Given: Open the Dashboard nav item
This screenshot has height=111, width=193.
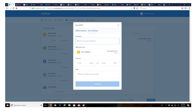Looking at the screenshot, I should 46,20.
